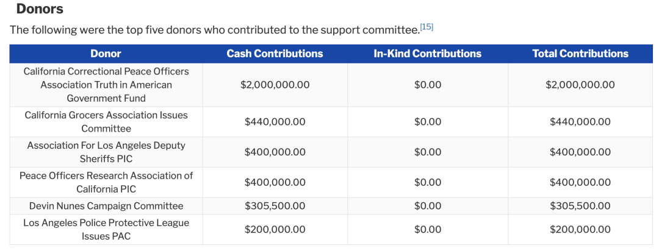Click the Cash Contributions column header
Viewport: 659px width, 251px height.
275,54
